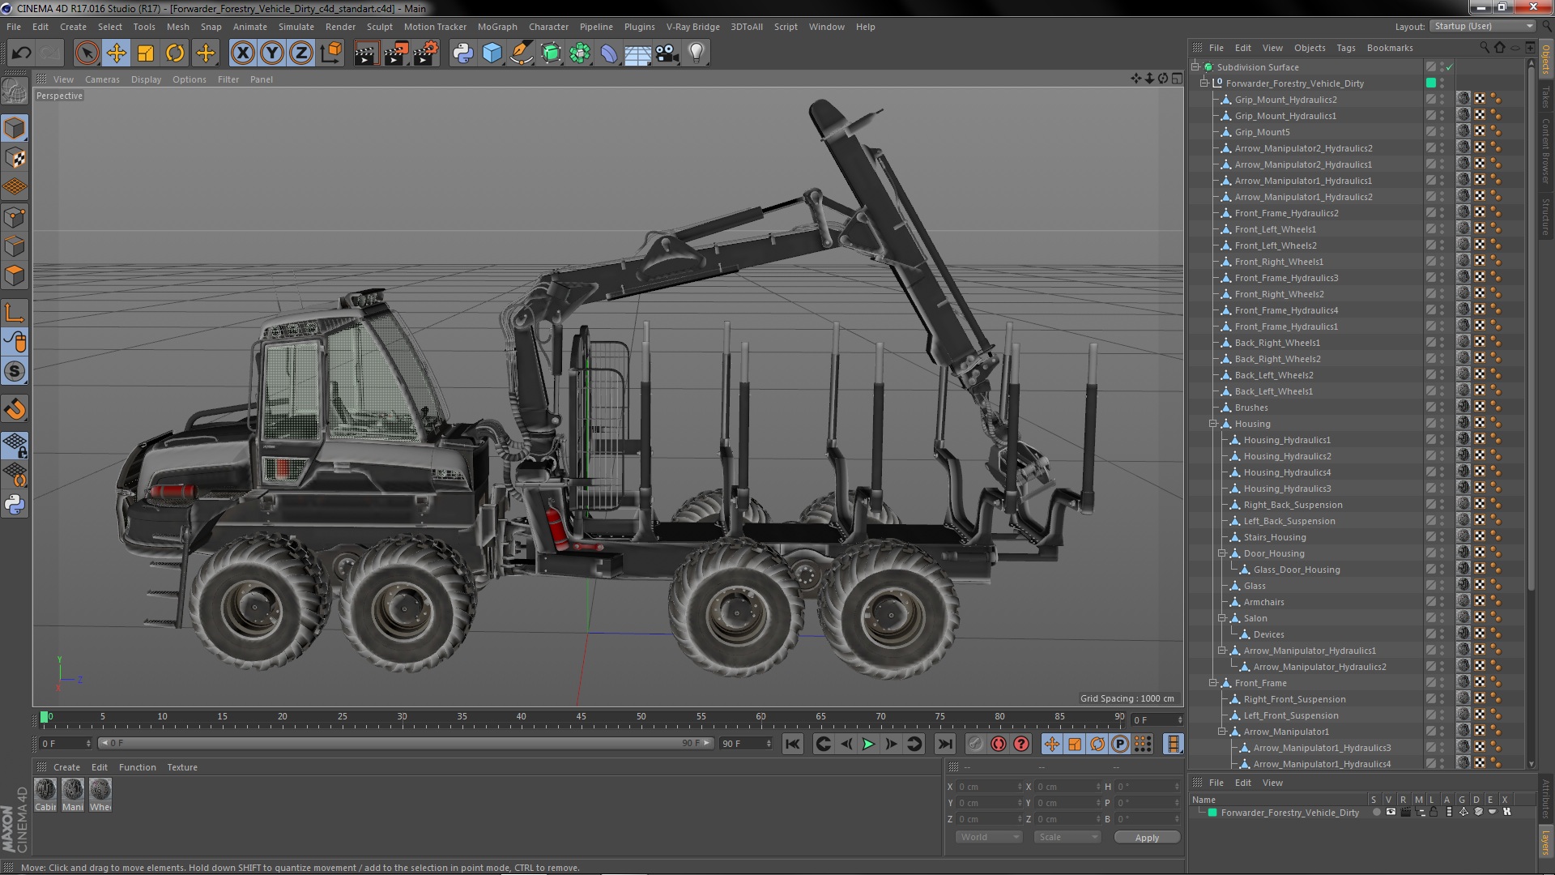Toggle Enable Snap magnet icon
Screen dimensions: 1555x875
[15, 409]
